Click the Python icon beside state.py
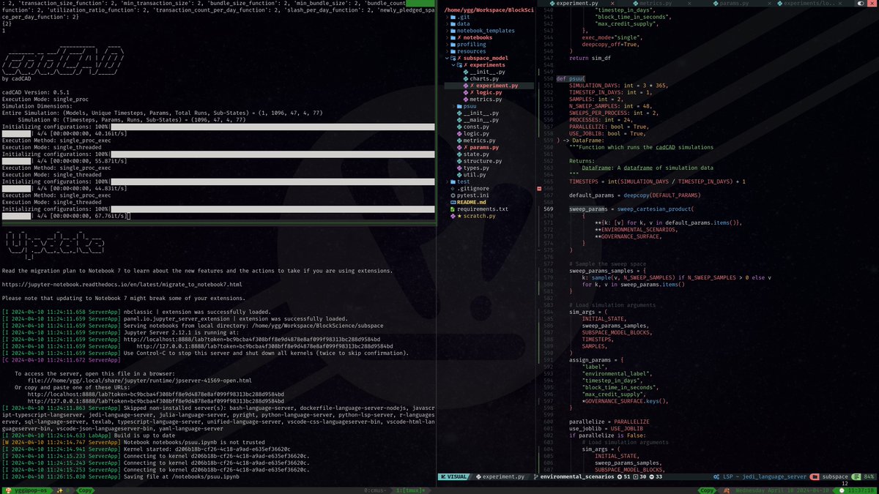 tap(459, 154)
